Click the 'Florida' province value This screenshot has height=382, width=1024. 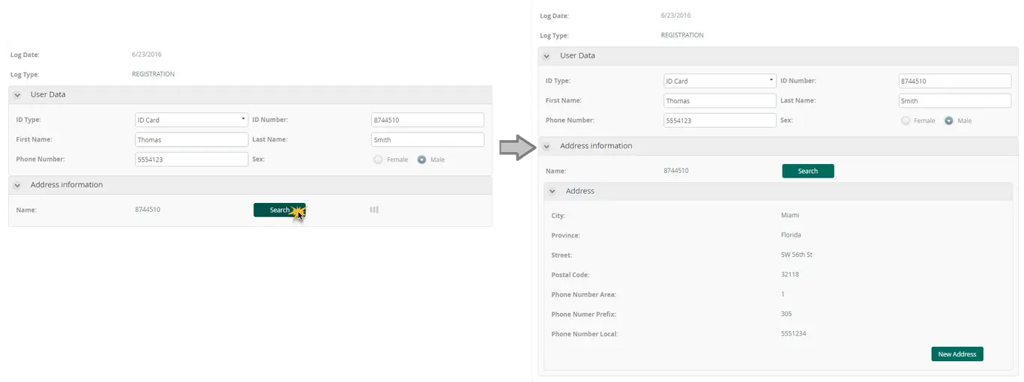pyautogui.click(x=792, y=235)
